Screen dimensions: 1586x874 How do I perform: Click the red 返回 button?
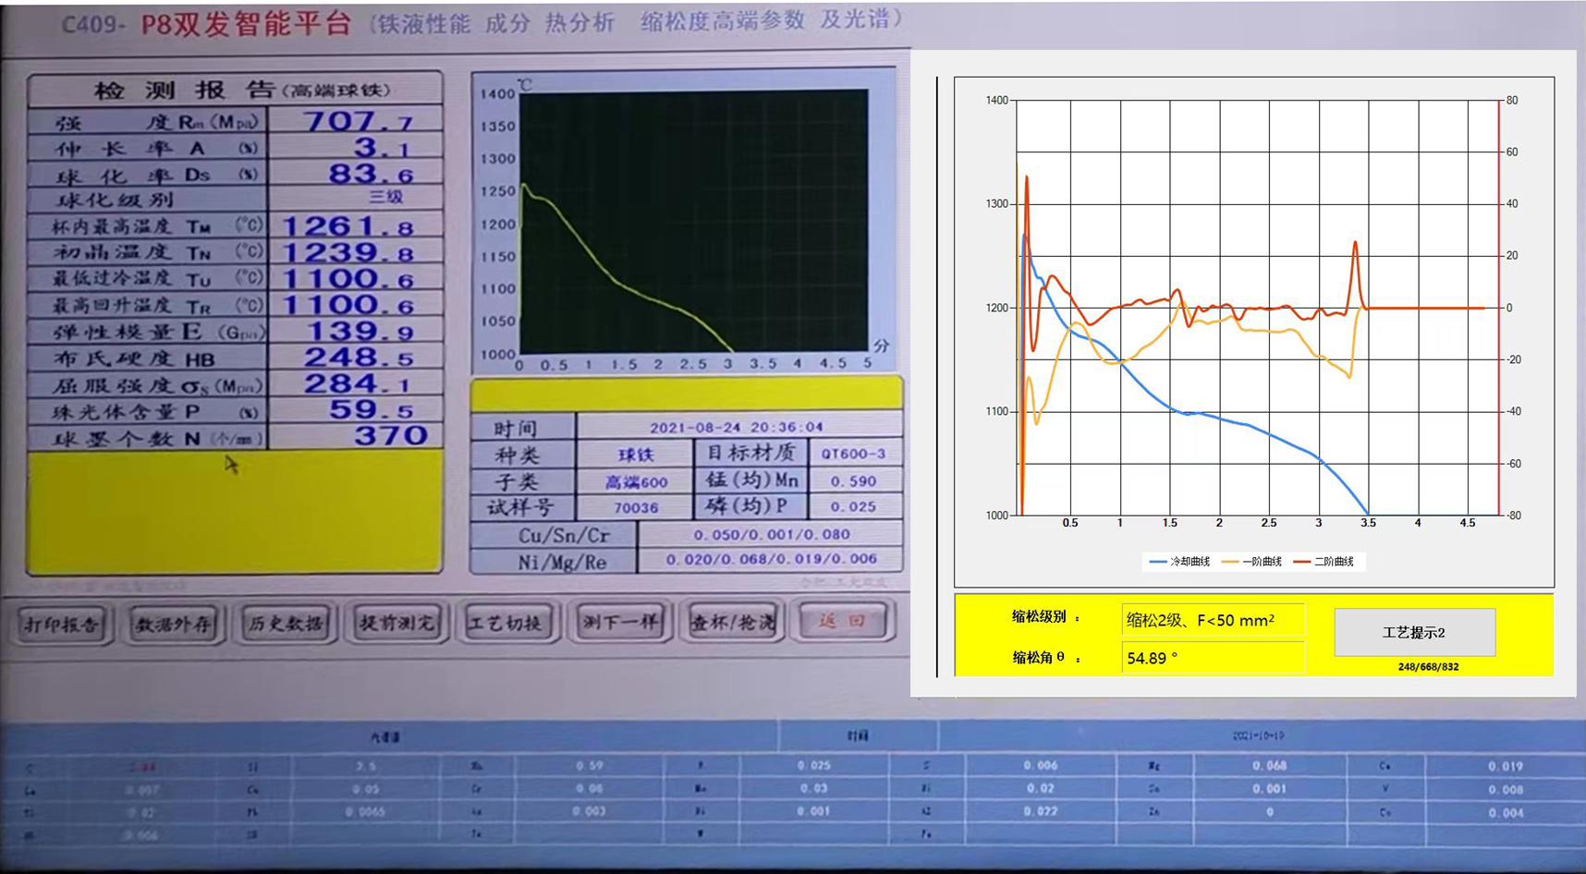842,621
